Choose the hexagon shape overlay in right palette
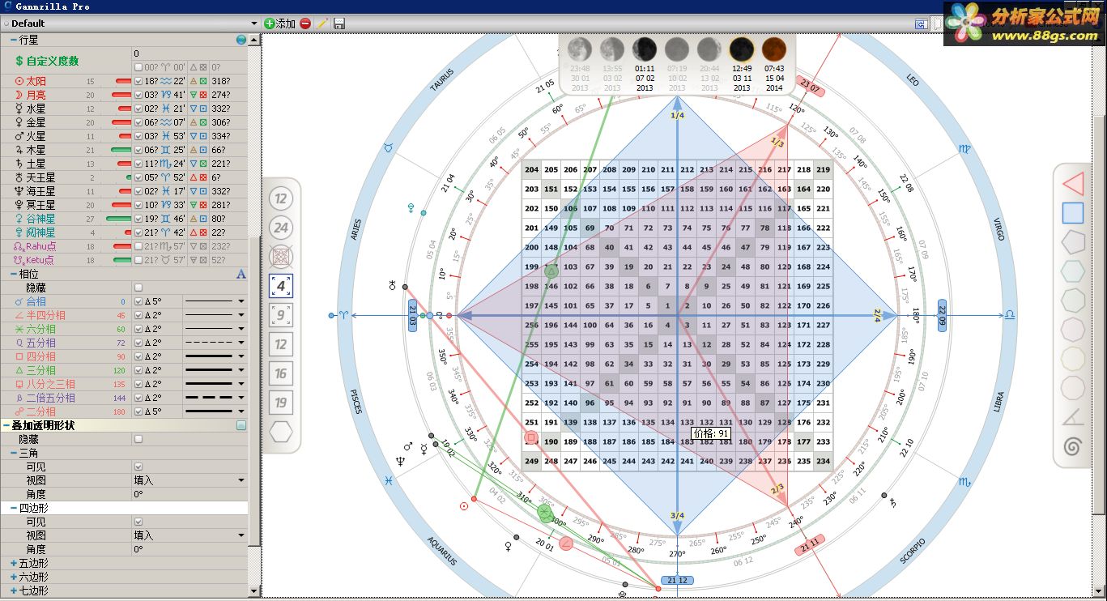This screenshot has height=601, width=1107. pyautogui.click(x=1073, y=271)
